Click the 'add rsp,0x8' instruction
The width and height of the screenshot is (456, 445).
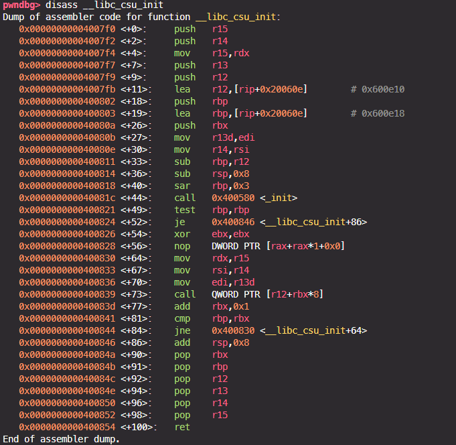(x=212, y=343)
